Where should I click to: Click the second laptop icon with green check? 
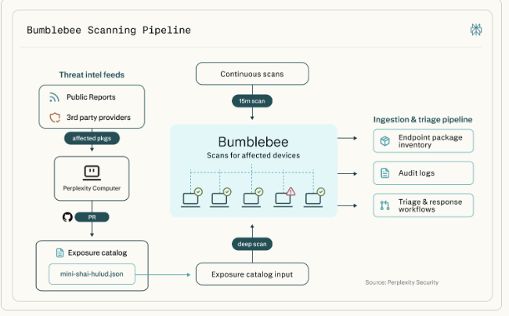[x=219, y=198]
